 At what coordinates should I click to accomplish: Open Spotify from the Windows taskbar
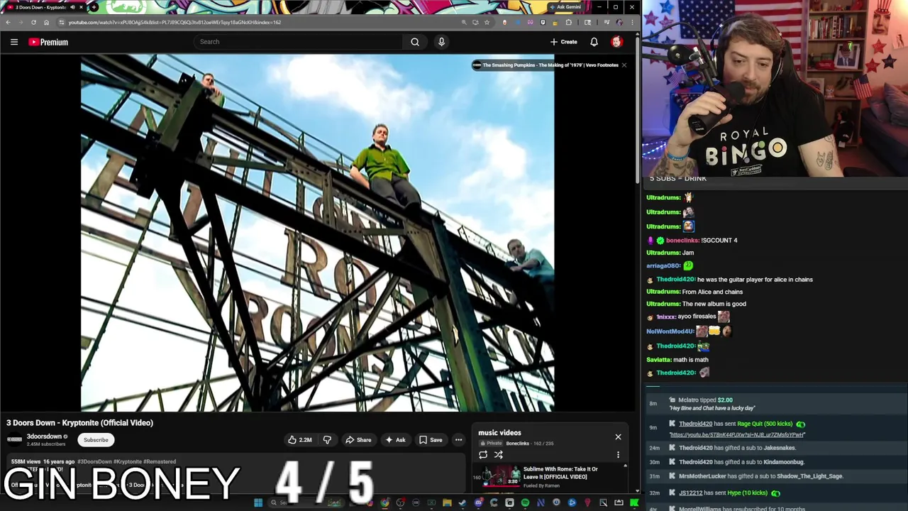525,503
